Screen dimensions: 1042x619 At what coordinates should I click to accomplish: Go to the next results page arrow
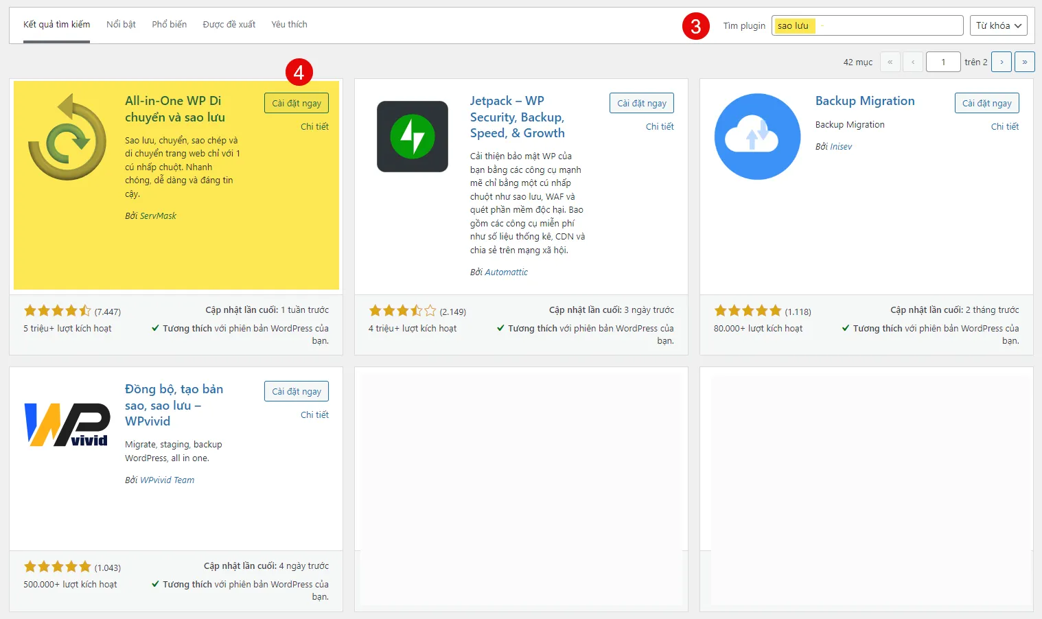point(1002,62)
